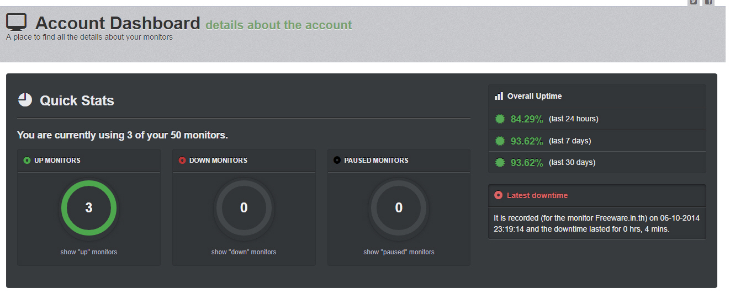Click the Twitter icon at top right

(694, 2)
